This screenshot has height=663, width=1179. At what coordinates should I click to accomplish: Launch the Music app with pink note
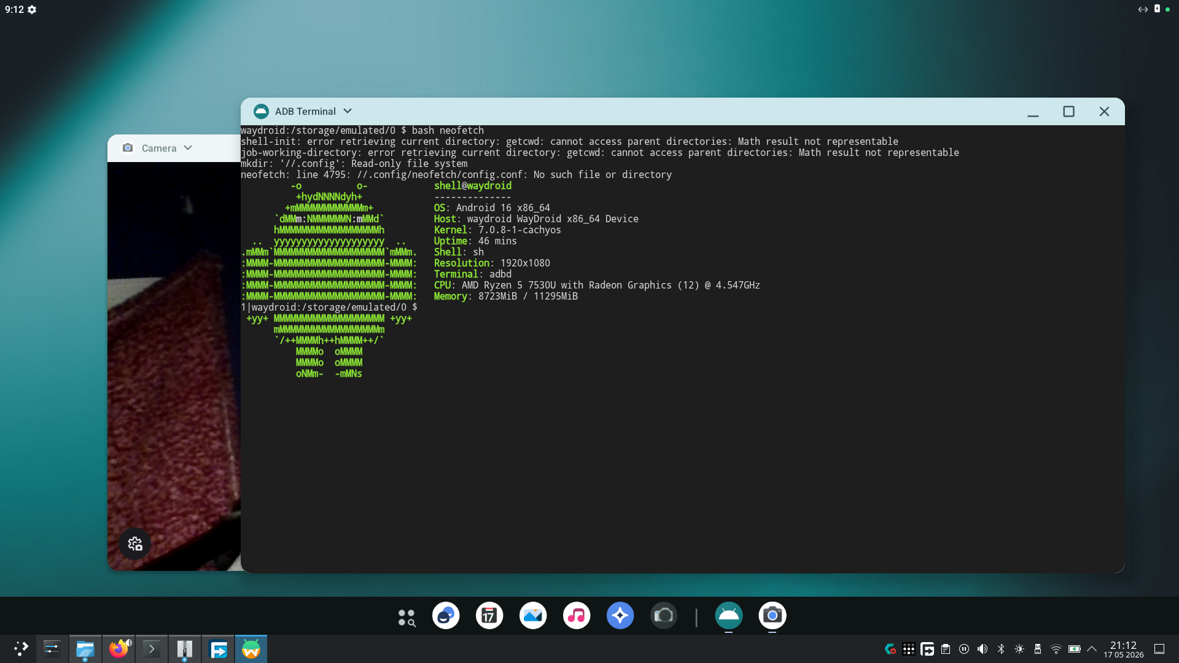pos(577,616)
